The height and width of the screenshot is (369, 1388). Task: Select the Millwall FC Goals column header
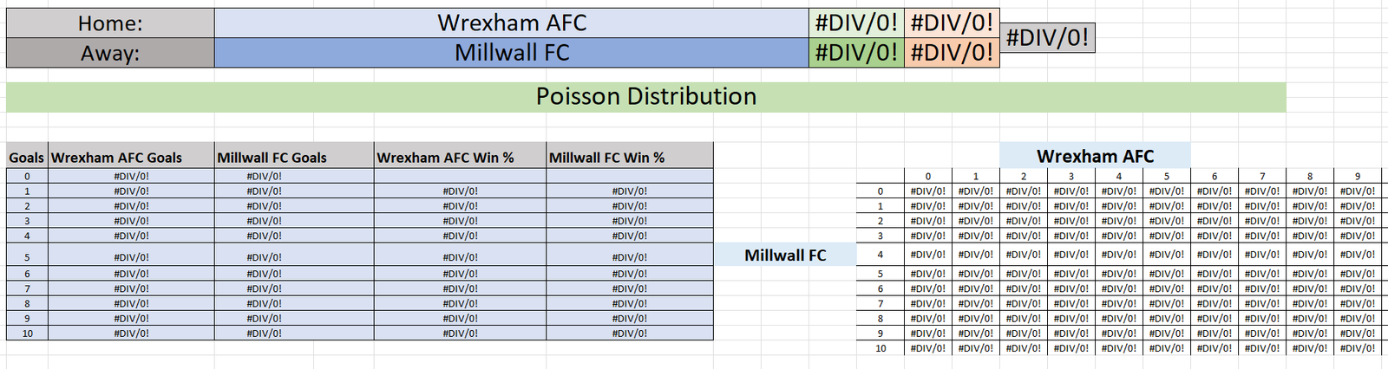[x=294, y=157]
